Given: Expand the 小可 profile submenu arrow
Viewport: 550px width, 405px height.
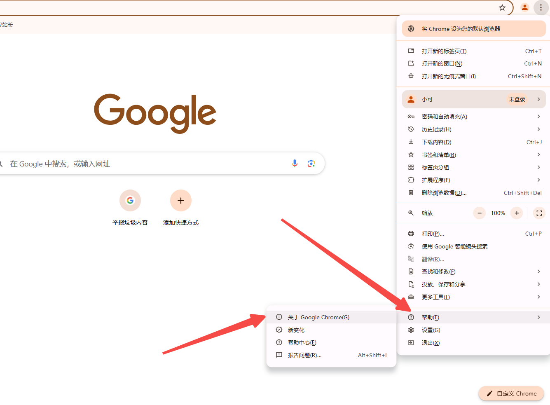Looking at the screenshot, I should point(538,99).
